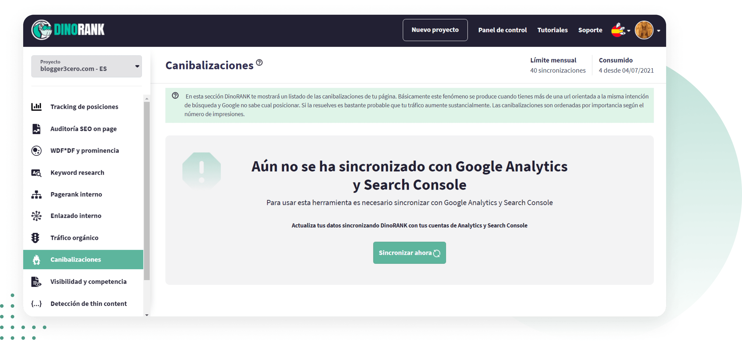Click the Enlazado interno network icon
742x344 pixels.
(x=36, y=216)
